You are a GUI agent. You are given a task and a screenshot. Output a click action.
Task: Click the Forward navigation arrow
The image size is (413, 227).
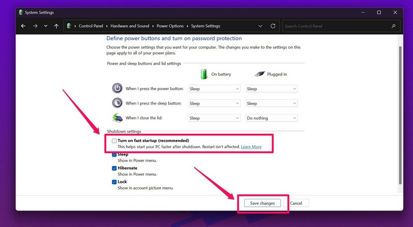pos(35,26)
